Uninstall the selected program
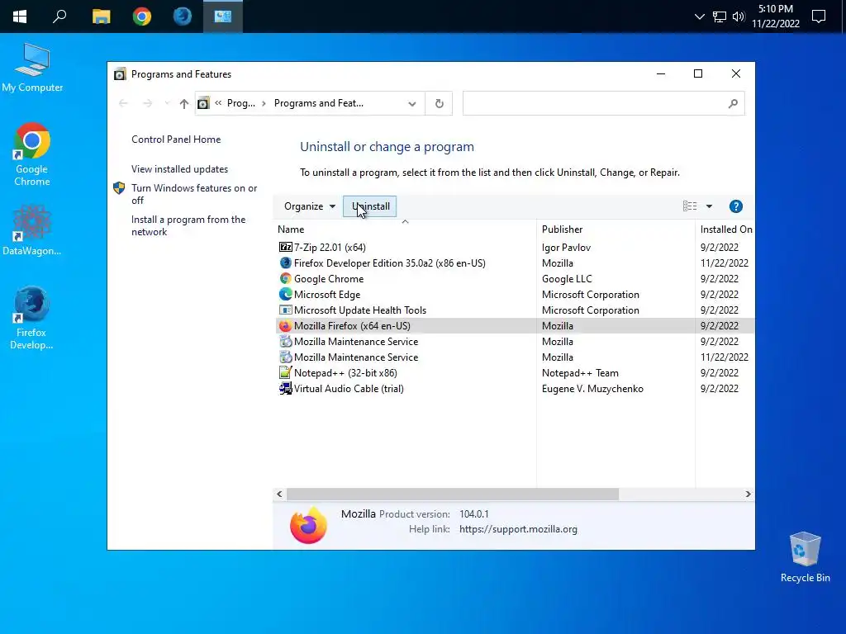Image resolution: width=846 pixels, height=634 pixels. pyautogui.click(x=370, y=206)
